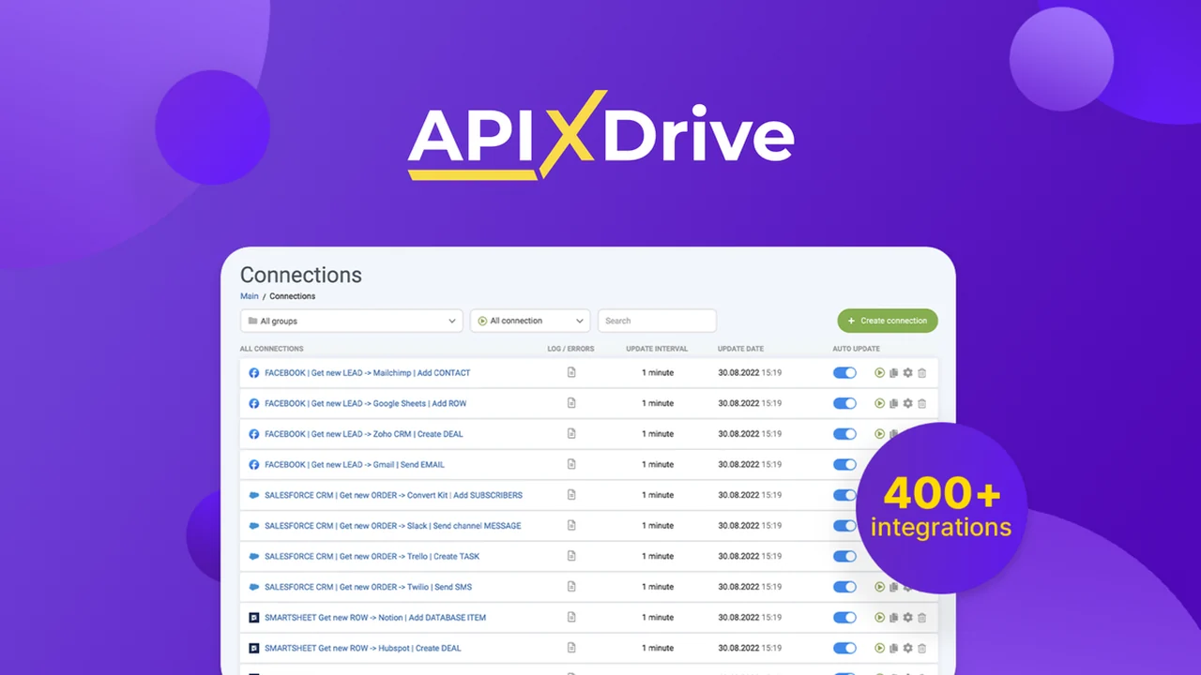This screenshot has height=675, width=1201.
Task: Open the Main breadcrumb link
Action: [x=249, y=295]
